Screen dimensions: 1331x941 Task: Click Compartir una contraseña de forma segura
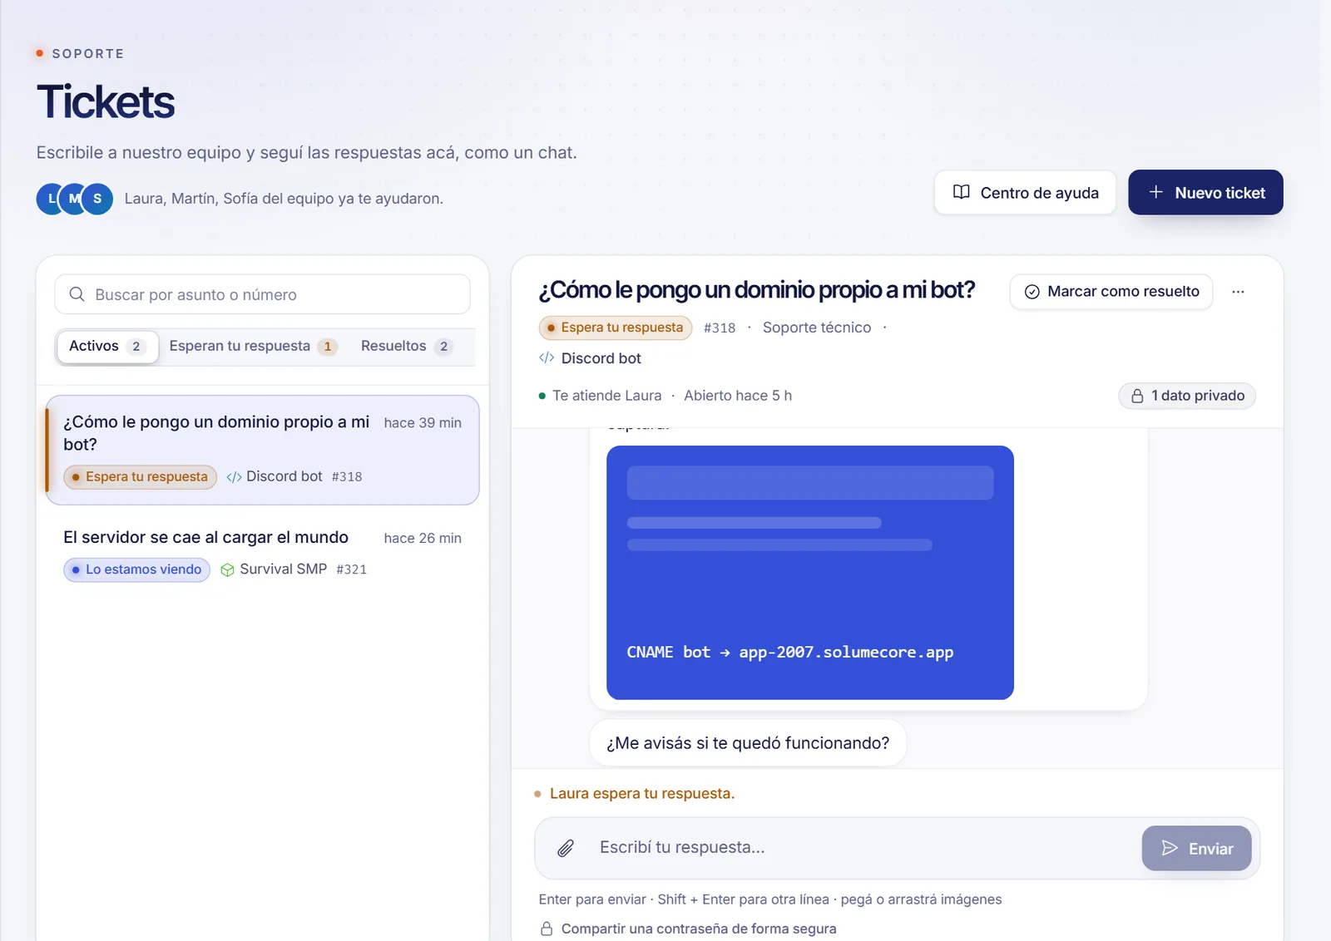688,929
